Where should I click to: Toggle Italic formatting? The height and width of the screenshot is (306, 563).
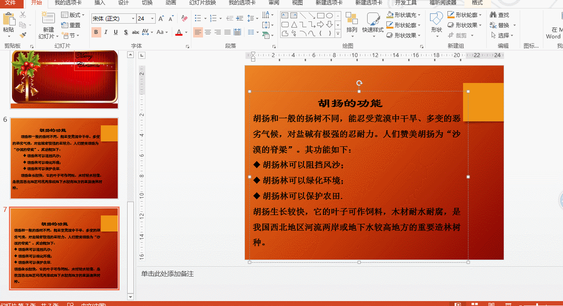[106, 32]
